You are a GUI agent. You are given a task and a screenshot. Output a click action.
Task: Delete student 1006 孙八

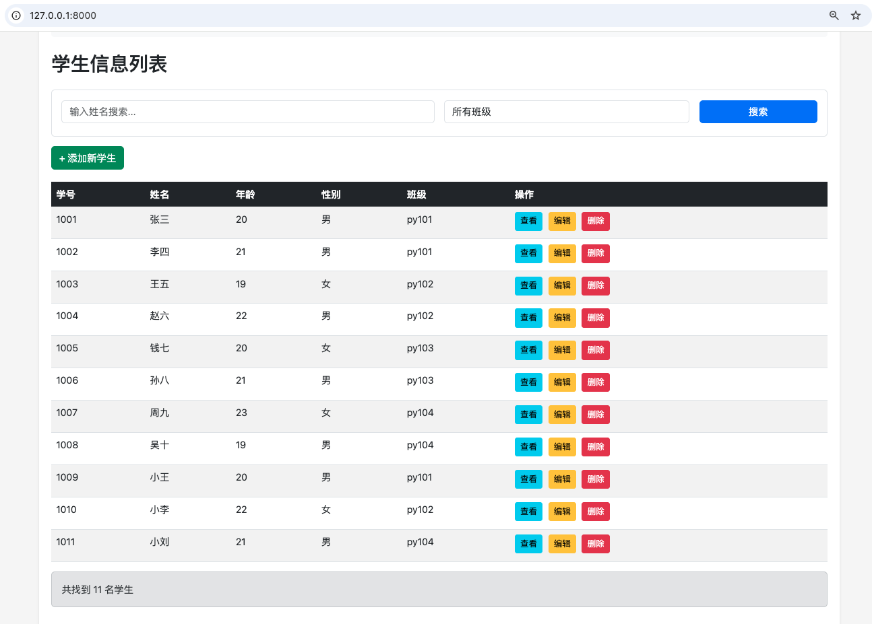596,382
